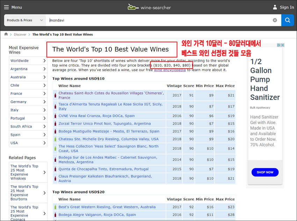Click 'Bulk Apothecary' advertiser name in ad

point(260,107)
